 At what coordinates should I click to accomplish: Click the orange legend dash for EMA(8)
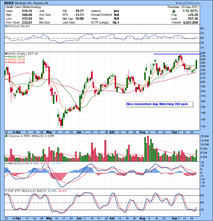pyautogui.click(x=6, y=59)
